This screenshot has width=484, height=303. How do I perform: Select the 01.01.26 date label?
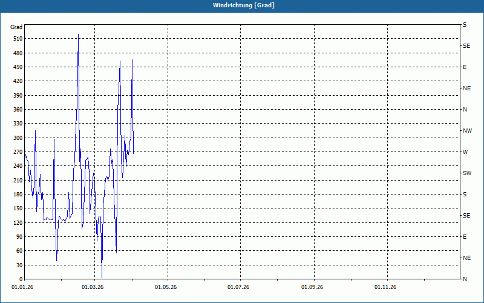click(x=22, y=287)
